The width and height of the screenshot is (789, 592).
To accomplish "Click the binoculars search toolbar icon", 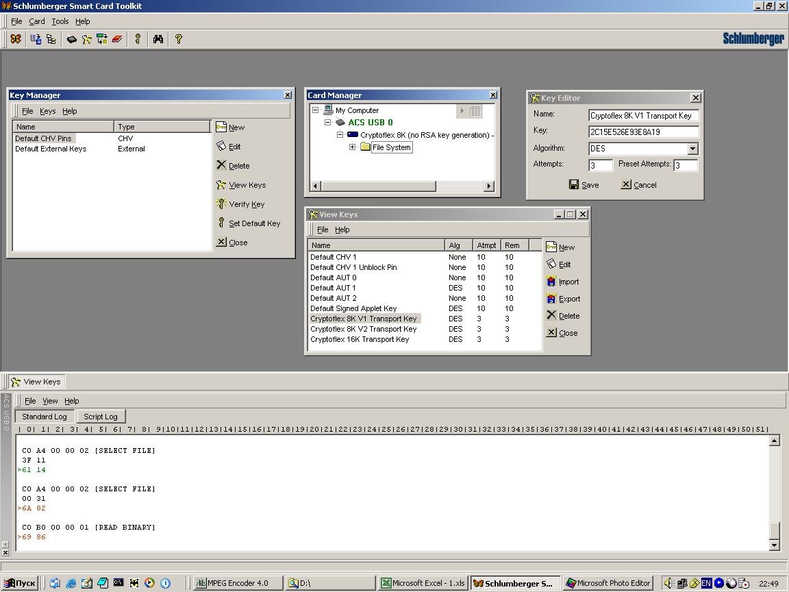I will (x=158, y=39).
